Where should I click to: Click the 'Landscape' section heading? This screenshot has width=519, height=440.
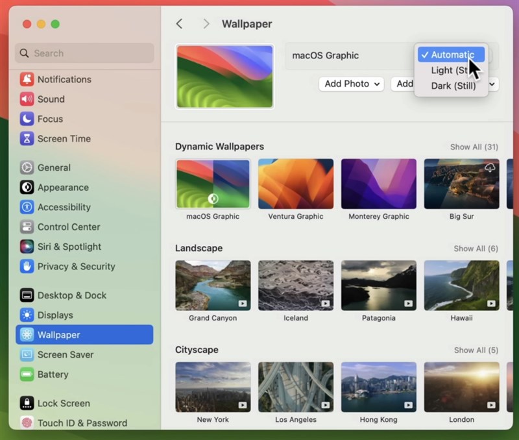tap(199, 249)
